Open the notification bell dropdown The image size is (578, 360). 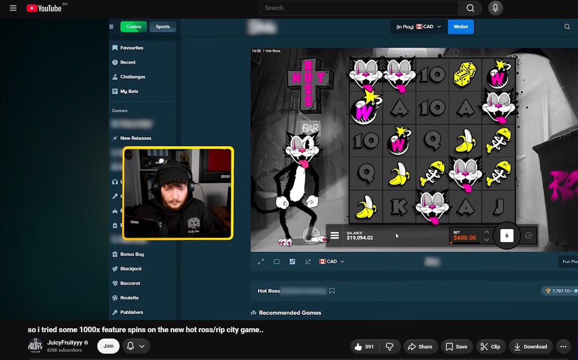click(x=136, y=346)
